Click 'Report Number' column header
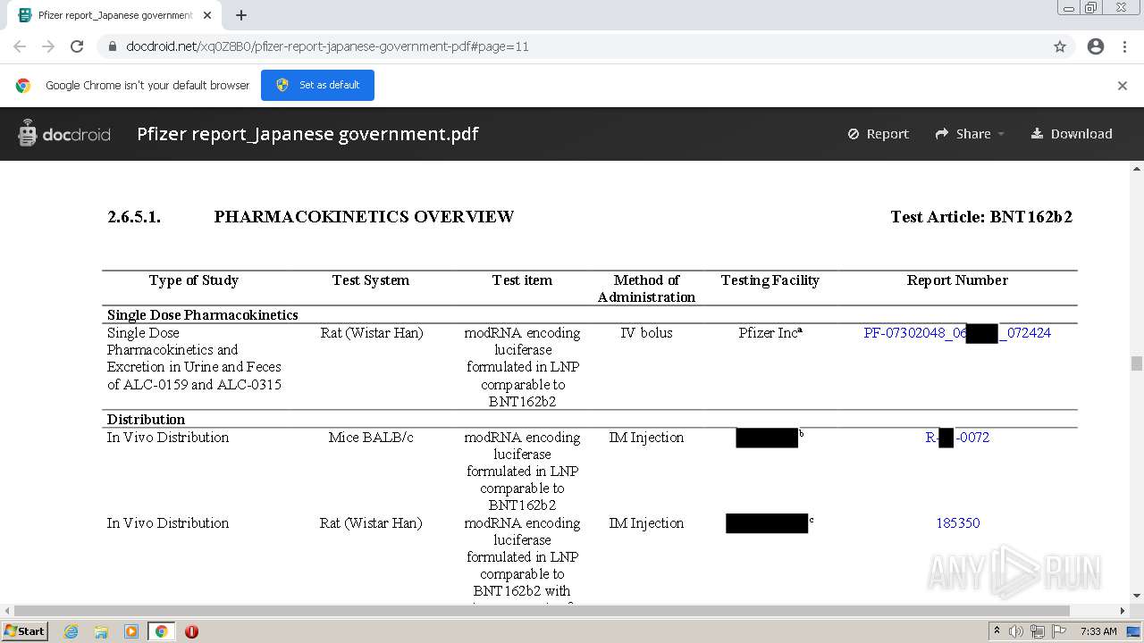 [957, 280]
